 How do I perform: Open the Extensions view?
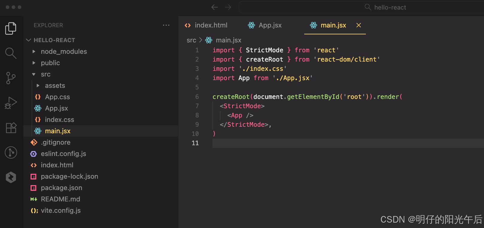click(x=11, y=128)
